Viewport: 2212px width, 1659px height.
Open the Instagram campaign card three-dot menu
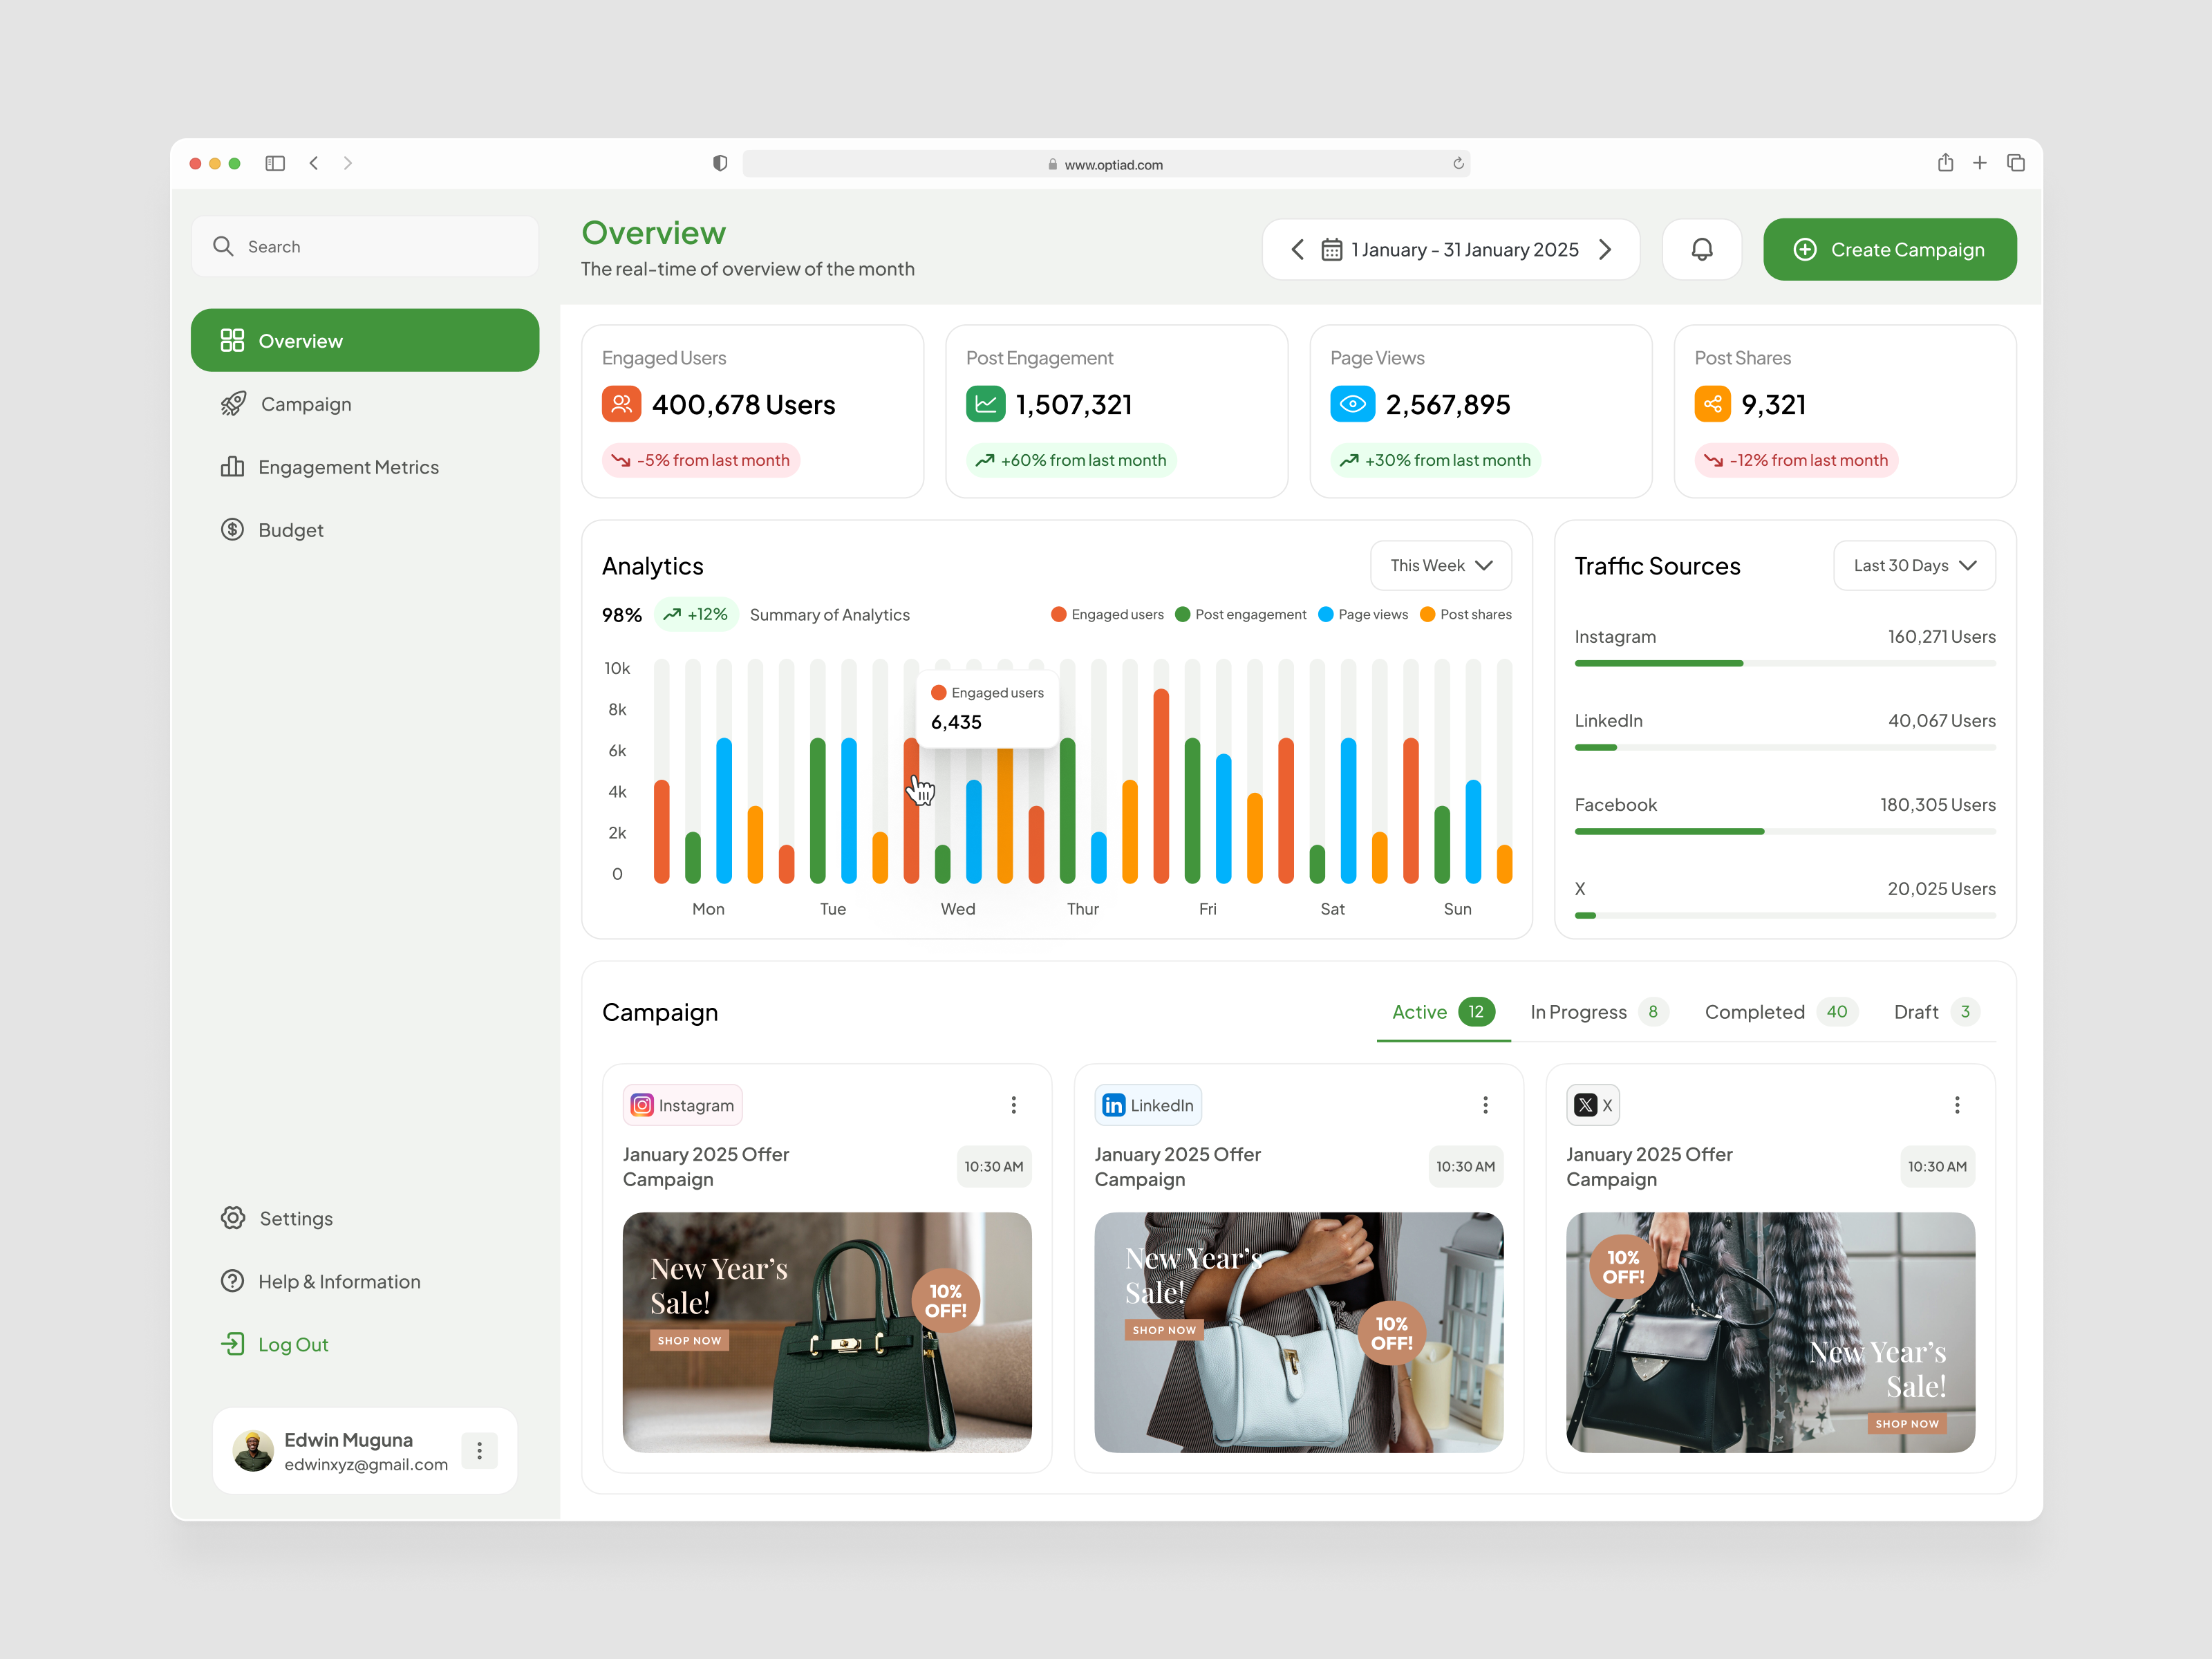1013,1105
